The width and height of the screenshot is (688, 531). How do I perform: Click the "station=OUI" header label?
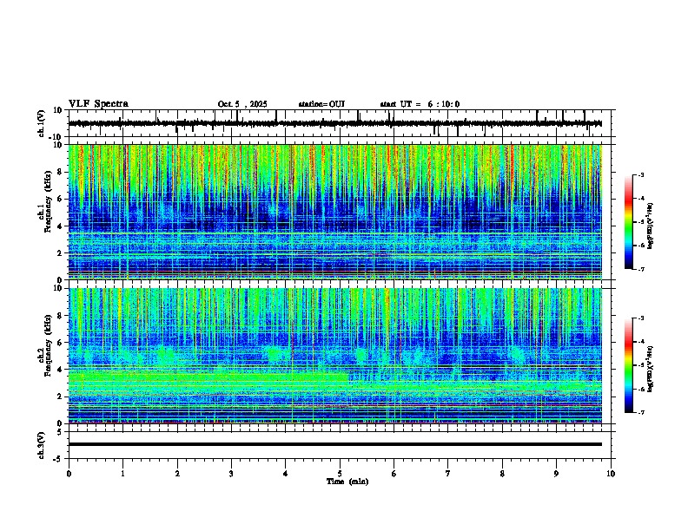pos(321,104)
